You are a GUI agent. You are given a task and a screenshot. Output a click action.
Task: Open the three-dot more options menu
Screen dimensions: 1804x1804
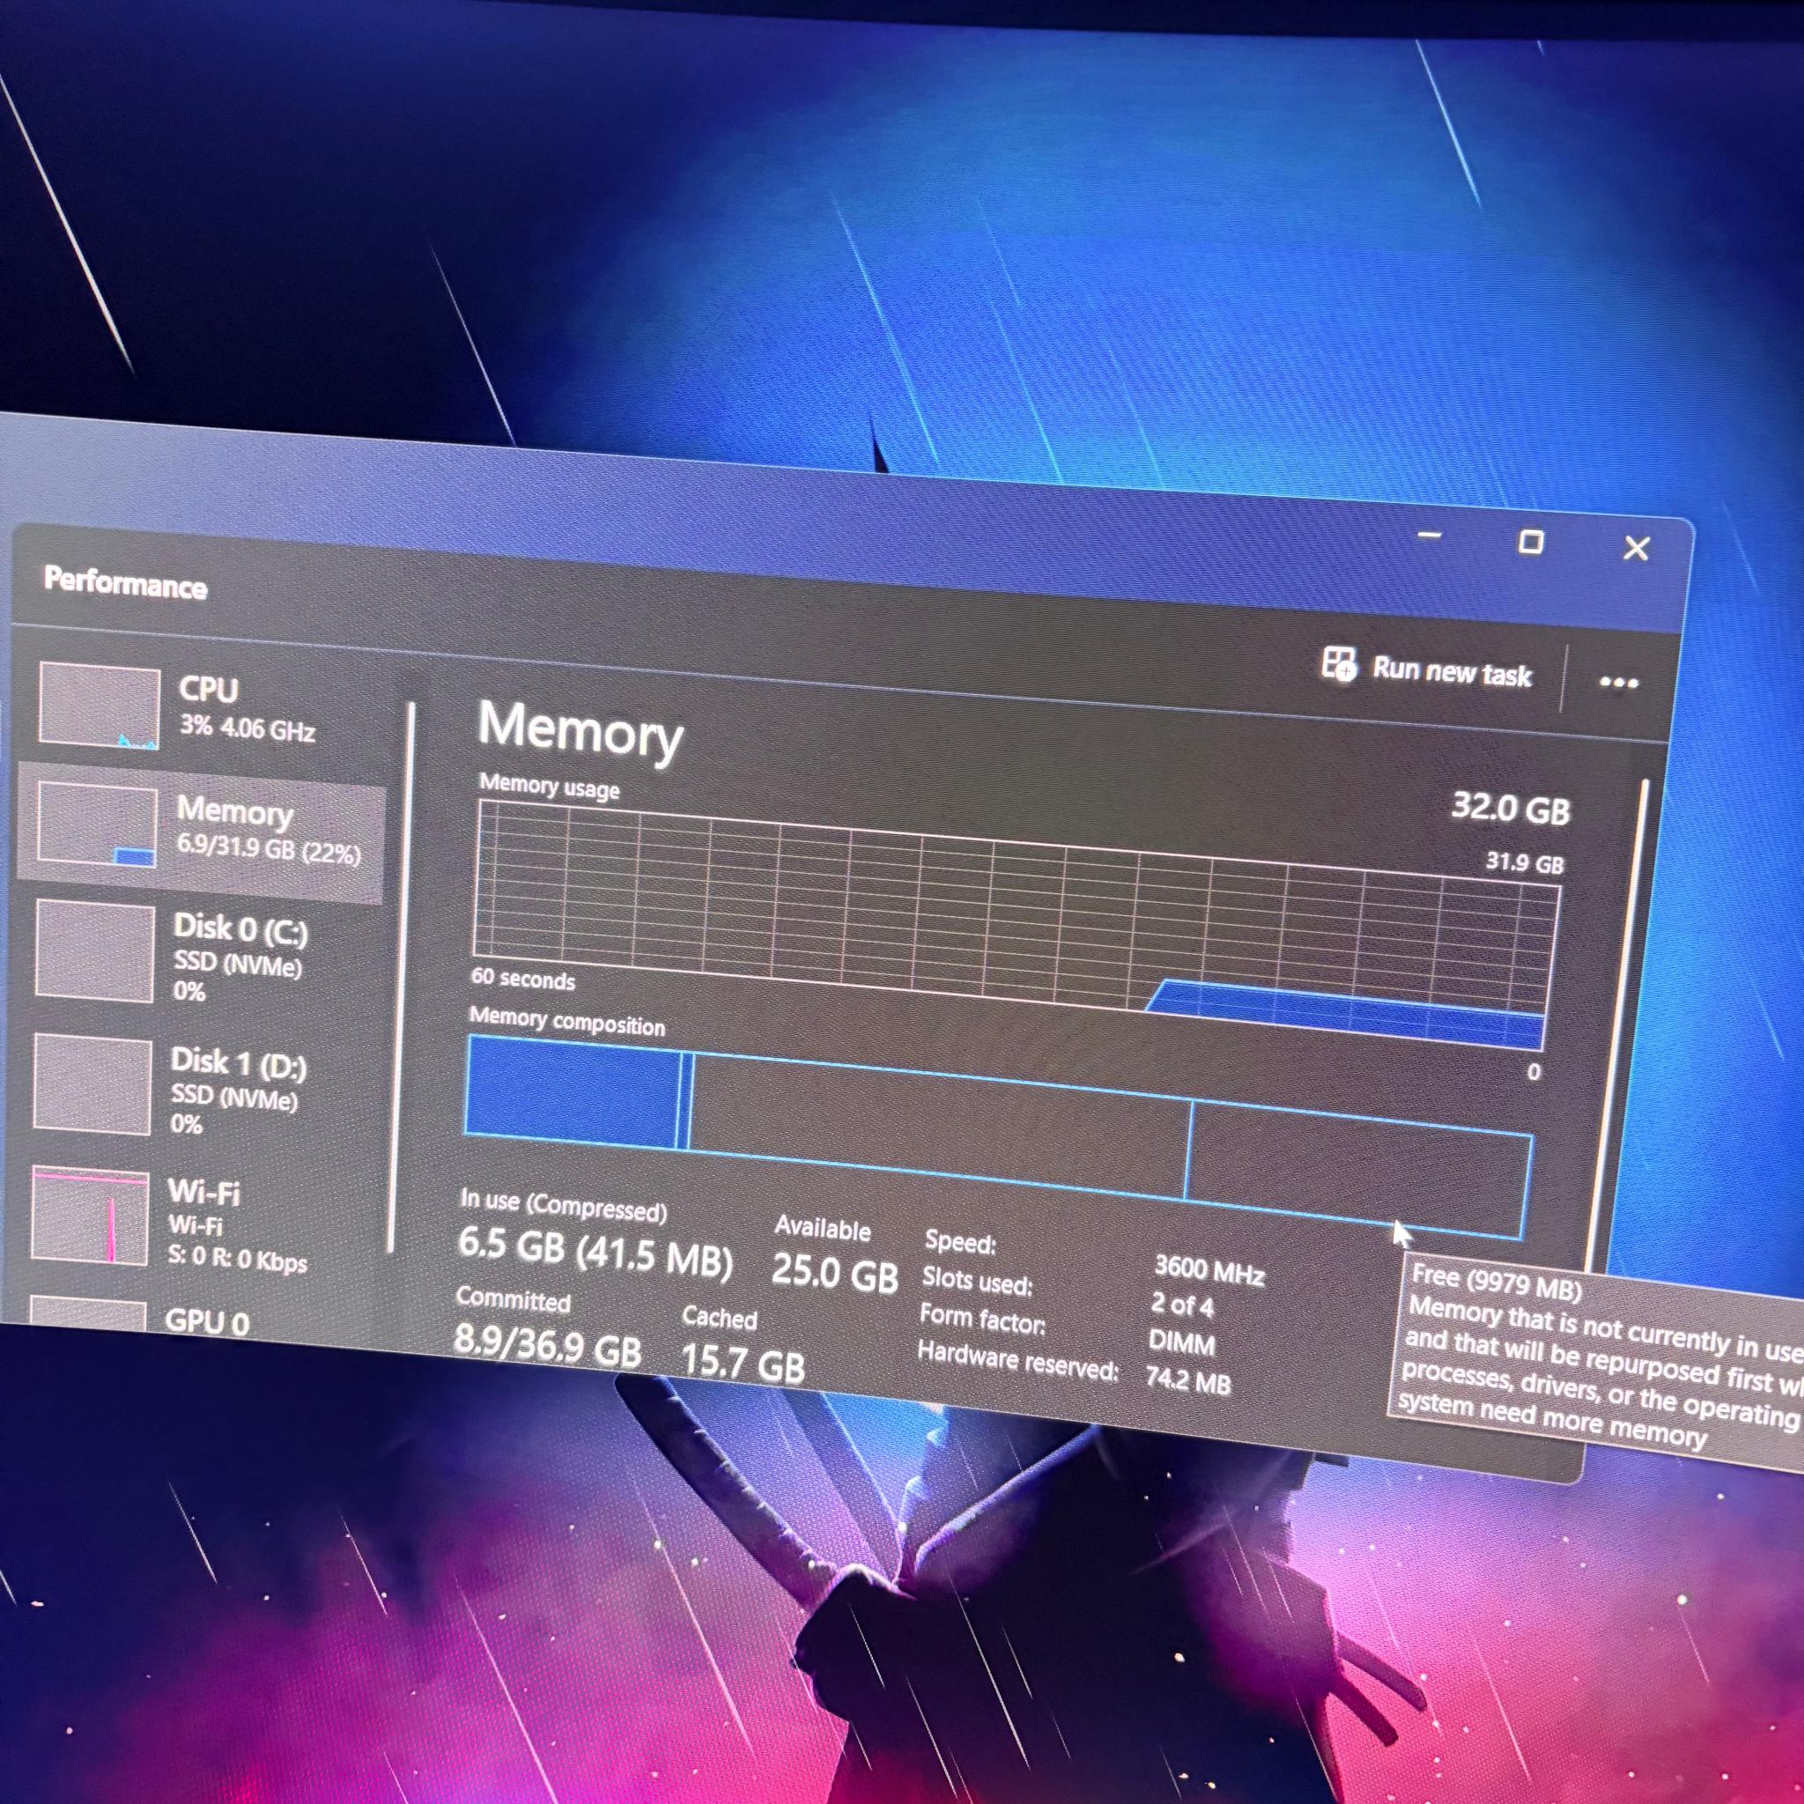point(1618,683)
